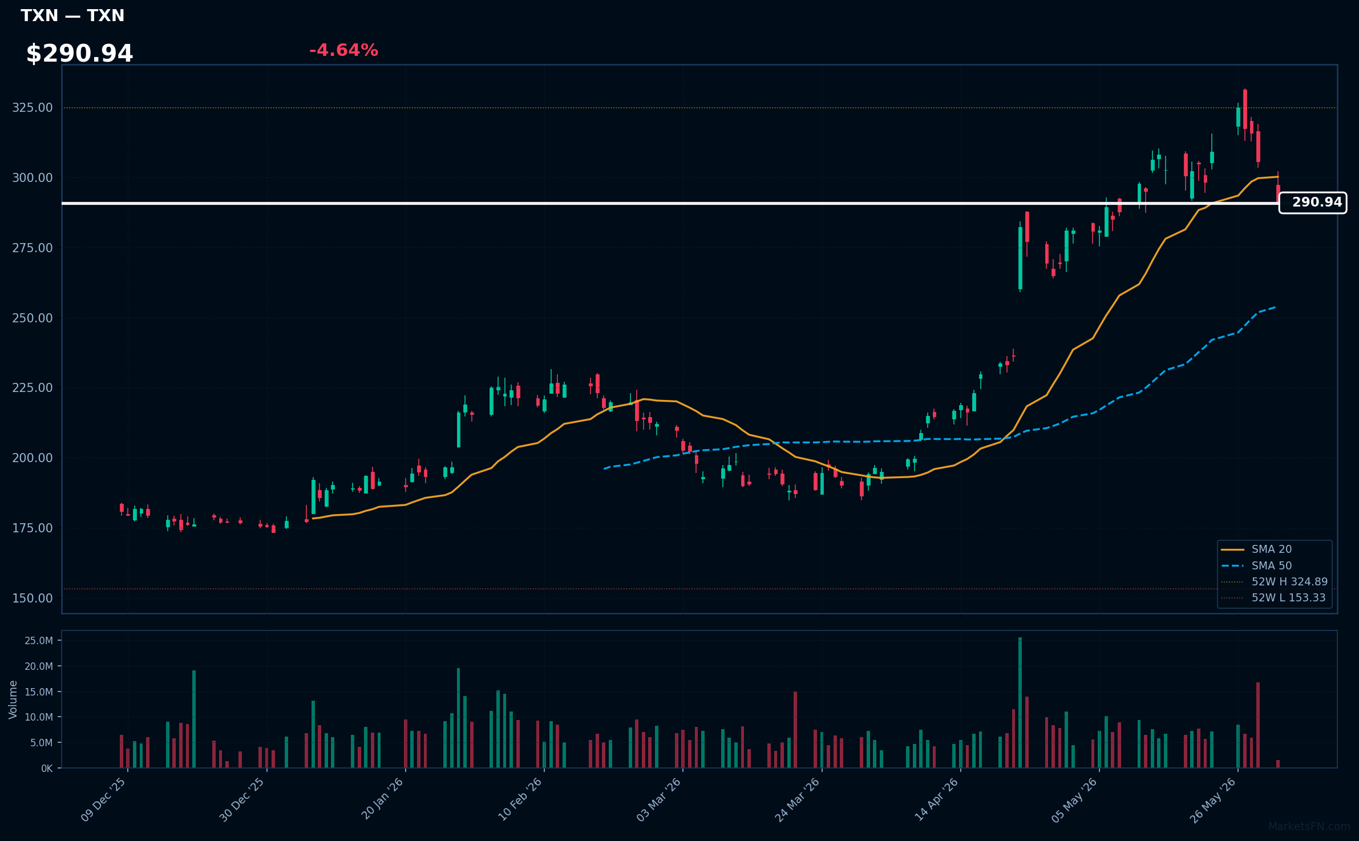Click the tallest green volume bar above 25M
The width and height of the screenshot is (1359, 841).
coord(1020,702)
